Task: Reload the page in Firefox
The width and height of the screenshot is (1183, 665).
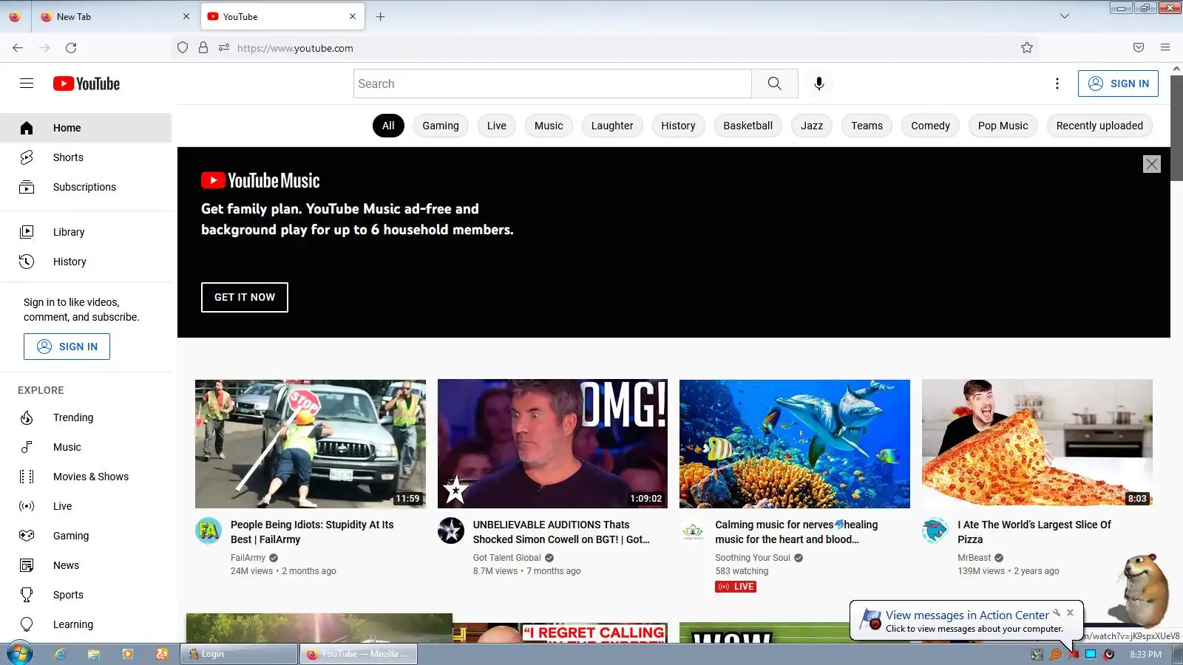Action: [x=71, y=48]
